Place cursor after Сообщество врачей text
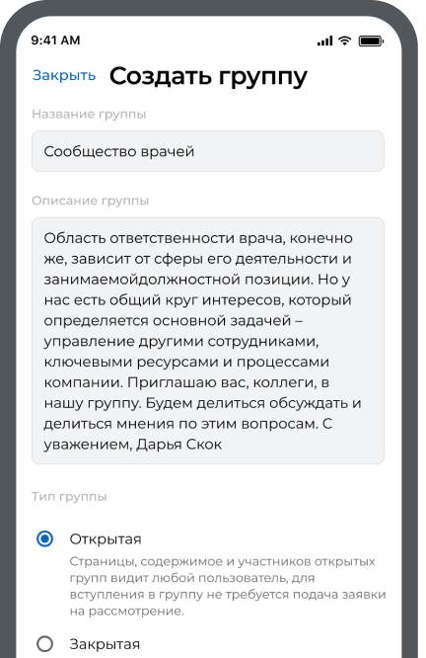This screenshot has width=426, height=658. point(195,151)
